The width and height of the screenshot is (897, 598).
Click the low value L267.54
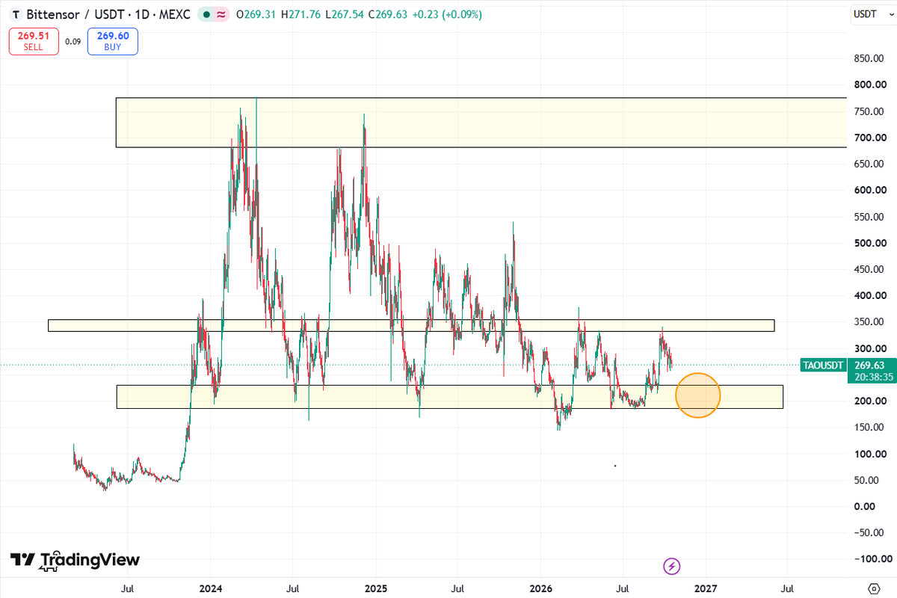pos(346,14)
